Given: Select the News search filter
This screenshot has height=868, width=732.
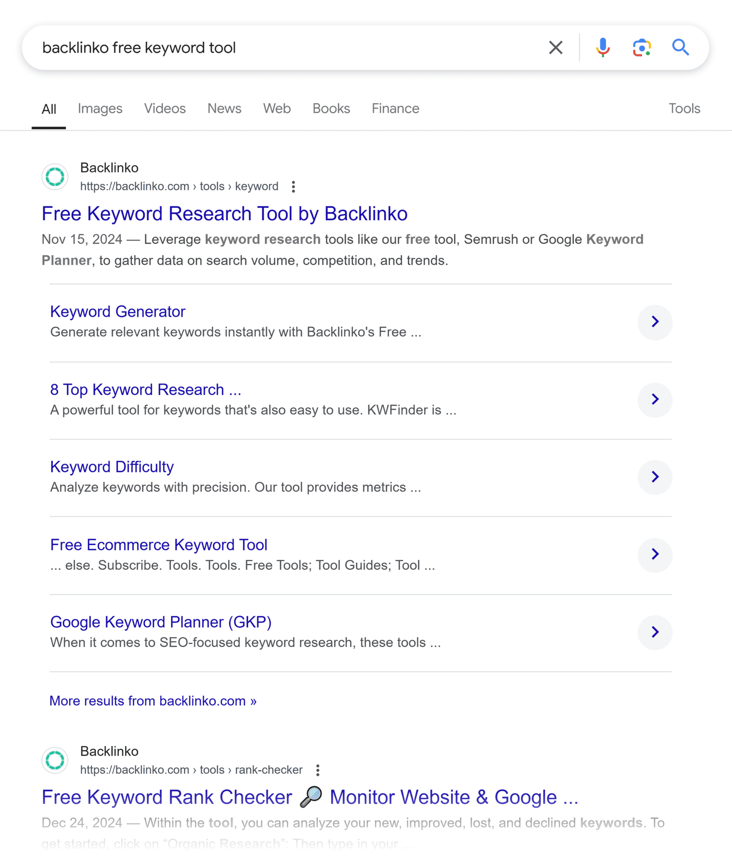Looking at the screenshot, I should click(224, 108).
